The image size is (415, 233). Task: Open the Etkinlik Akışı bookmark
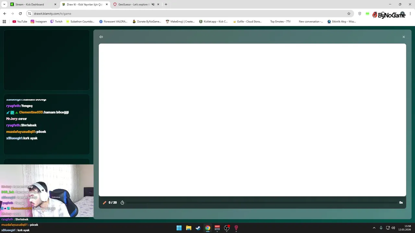click(x=342, y=22)
